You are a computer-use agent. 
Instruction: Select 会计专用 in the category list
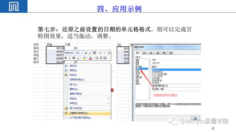(139, 66)
